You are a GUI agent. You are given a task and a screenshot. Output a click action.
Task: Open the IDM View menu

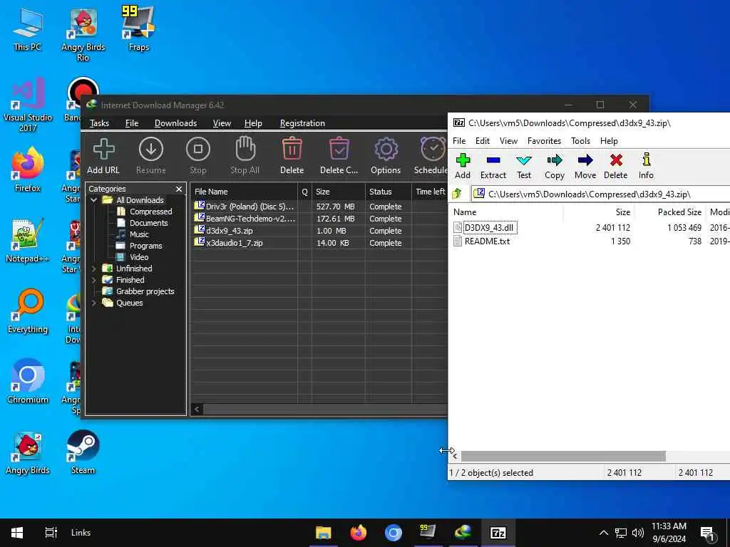pos(222,123)
